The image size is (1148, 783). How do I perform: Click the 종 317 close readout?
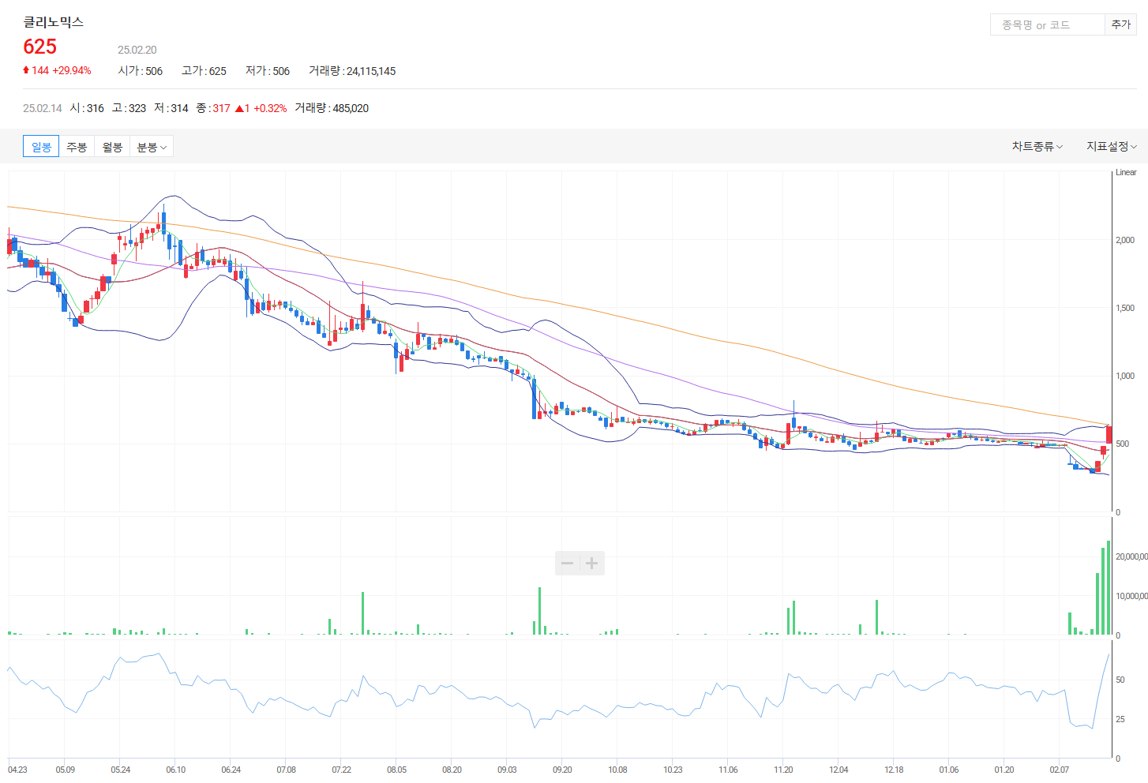point(213,108)
